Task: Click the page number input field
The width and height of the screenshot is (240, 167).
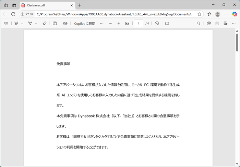Action: click(139, 23)
